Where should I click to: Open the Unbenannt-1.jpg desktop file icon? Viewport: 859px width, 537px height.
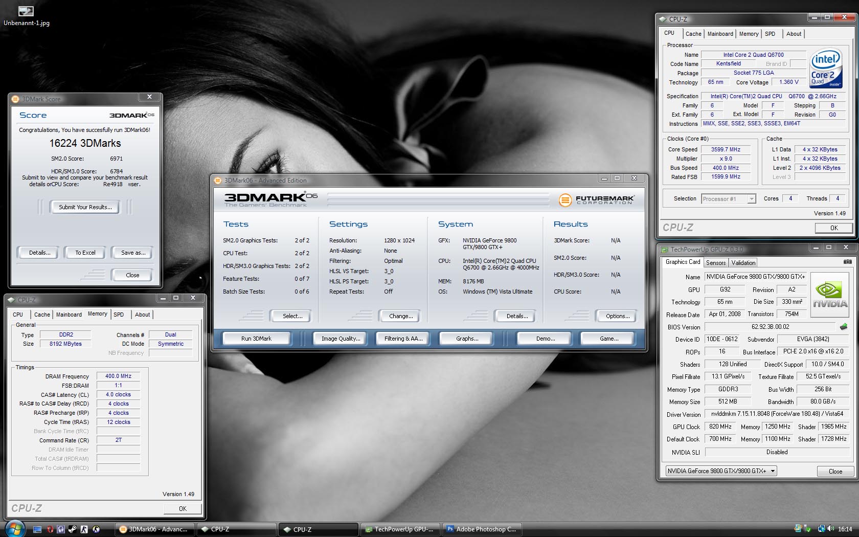(x=26, y=16)
